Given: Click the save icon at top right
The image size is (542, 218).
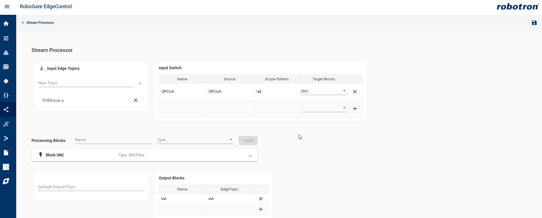Looking at the screenshot, I should [x=534, y=23].
